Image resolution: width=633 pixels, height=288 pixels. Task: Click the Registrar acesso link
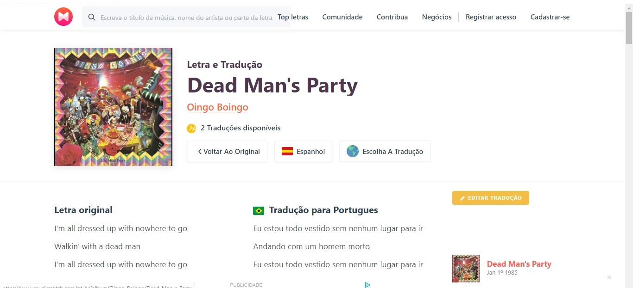pos(491,17)
